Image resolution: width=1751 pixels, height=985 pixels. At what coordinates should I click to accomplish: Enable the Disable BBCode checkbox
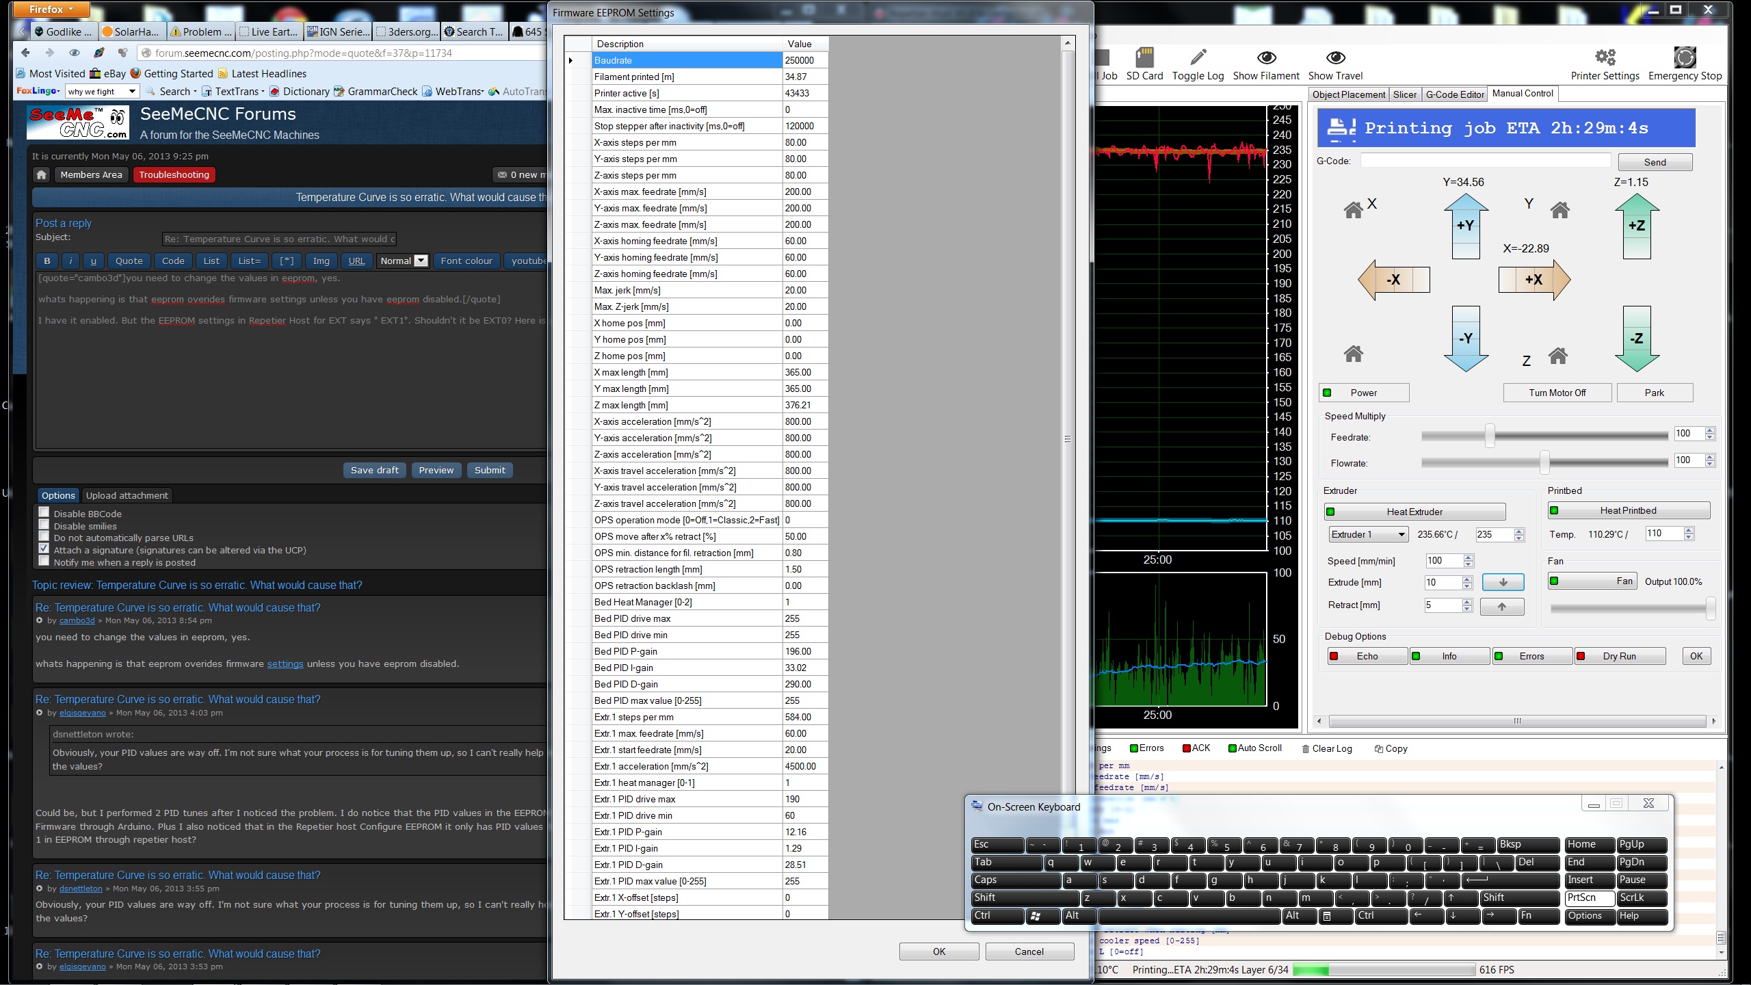(x=44, y=512)
